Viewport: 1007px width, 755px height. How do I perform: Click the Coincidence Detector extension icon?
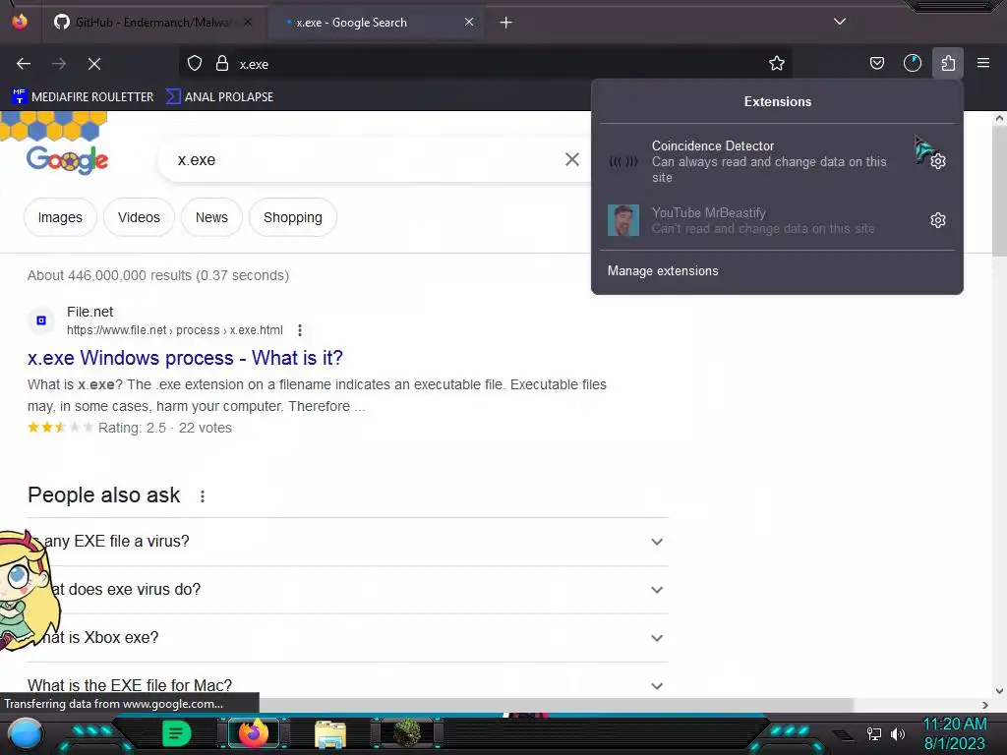tap(622, 161)
